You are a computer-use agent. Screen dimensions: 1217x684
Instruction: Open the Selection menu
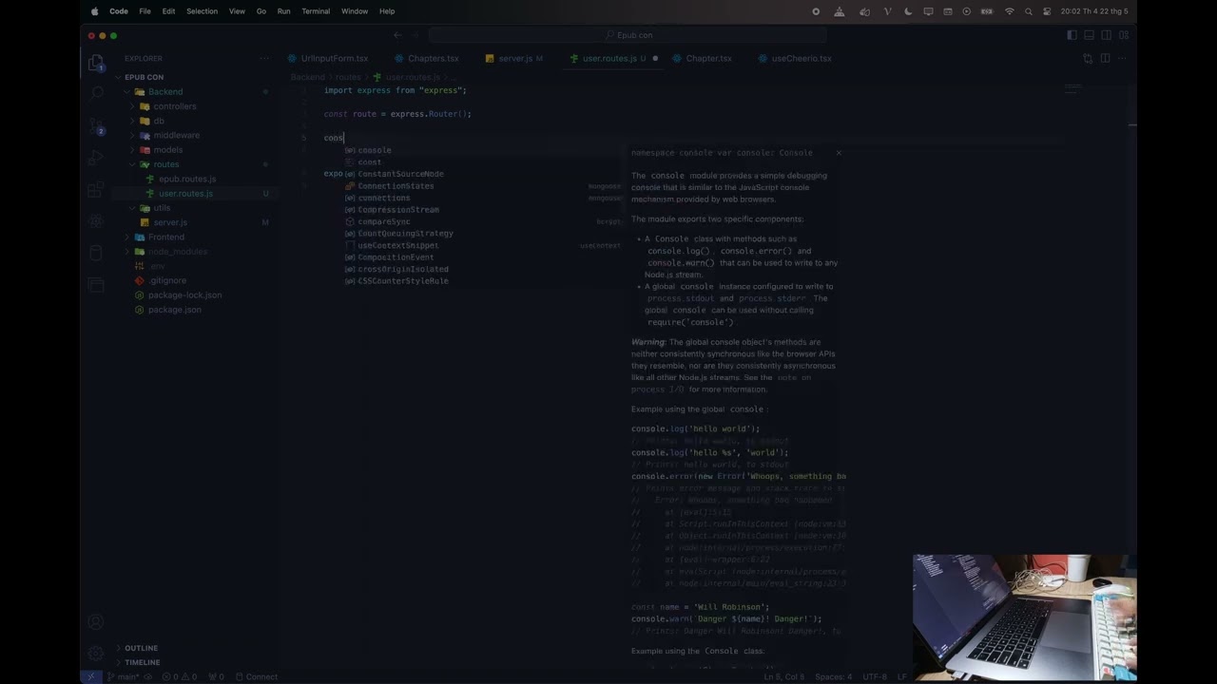click(202, 11)
